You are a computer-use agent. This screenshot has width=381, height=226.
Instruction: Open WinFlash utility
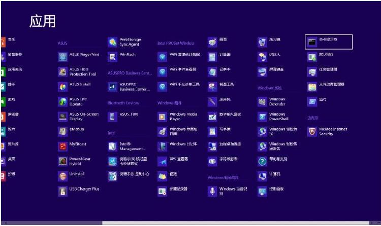(121, 57)
